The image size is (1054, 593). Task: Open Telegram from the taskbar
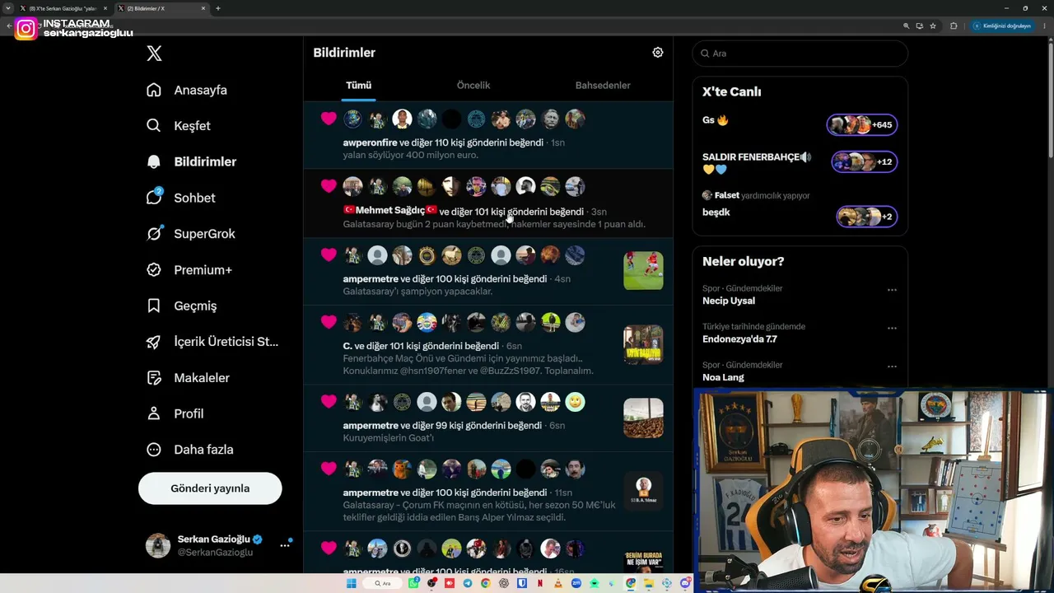467,583
